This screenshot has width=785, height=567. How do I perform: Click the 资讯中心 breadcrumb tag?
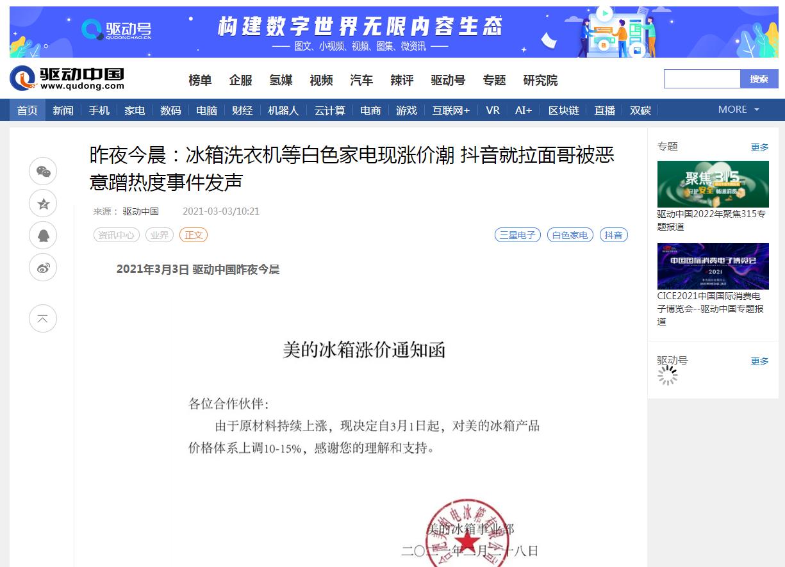point(116,235)
